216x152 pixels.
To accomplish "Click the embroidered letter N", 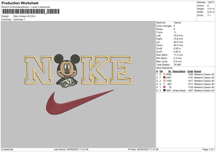I will point(39,70).
